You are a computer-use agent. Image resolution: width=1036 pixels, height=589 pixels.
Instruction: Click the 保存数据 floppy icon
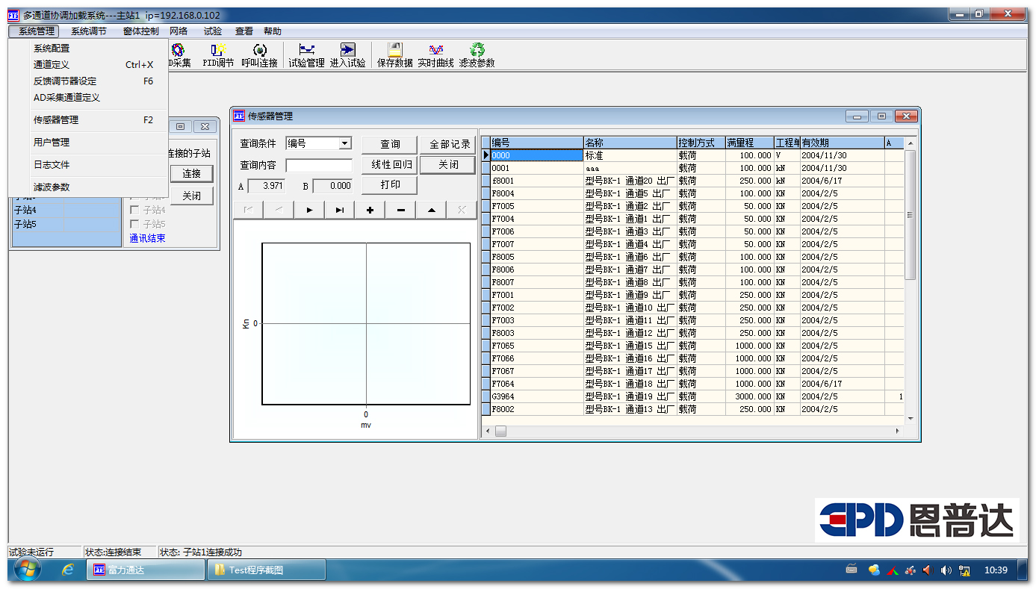(x=395, y=55)
